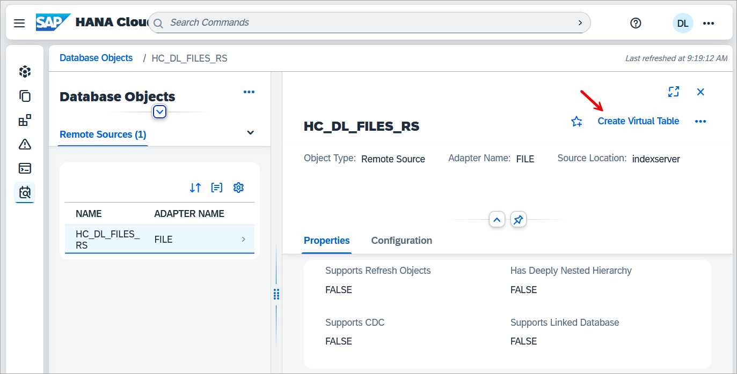The height and width of the screenshot is (374, 737).
Task: Close the HC_DL_FILES_RS detail panel
Action: point(700,92)
